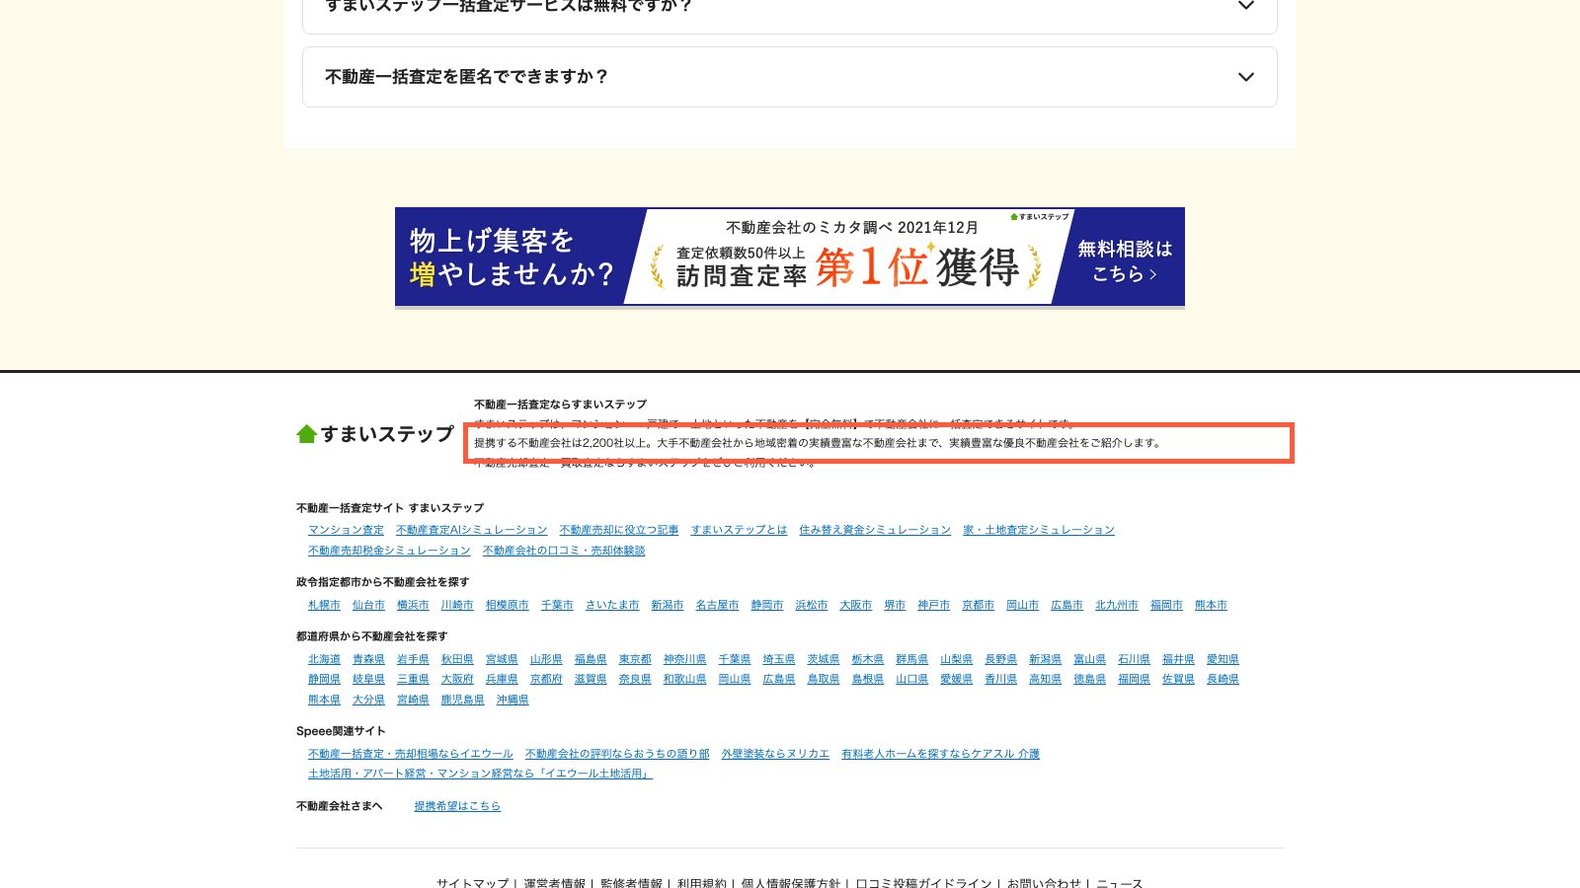This screenshot has width=1580, height=888.
Task: Click 無料相談はこちら on the banner
Action: click(1124, 260)
